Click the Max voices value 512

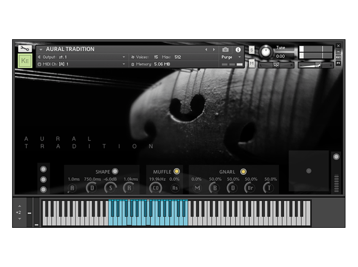point(178,57)
